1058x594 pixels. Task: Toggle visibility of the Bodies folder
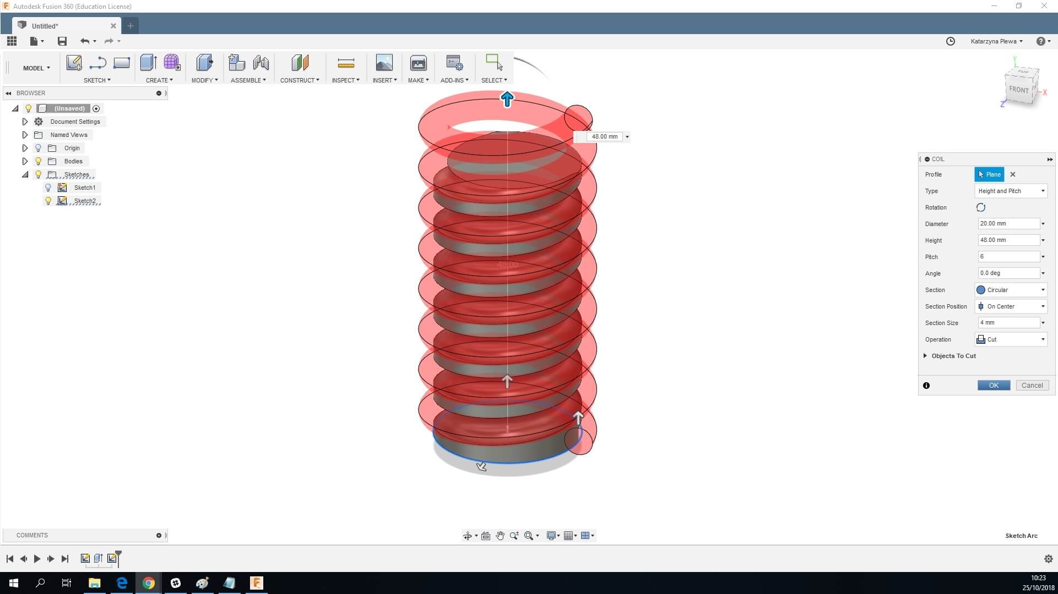(38, 161)
